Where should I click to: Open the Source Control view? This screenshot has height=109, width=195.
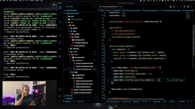click(x=60, y=21)
